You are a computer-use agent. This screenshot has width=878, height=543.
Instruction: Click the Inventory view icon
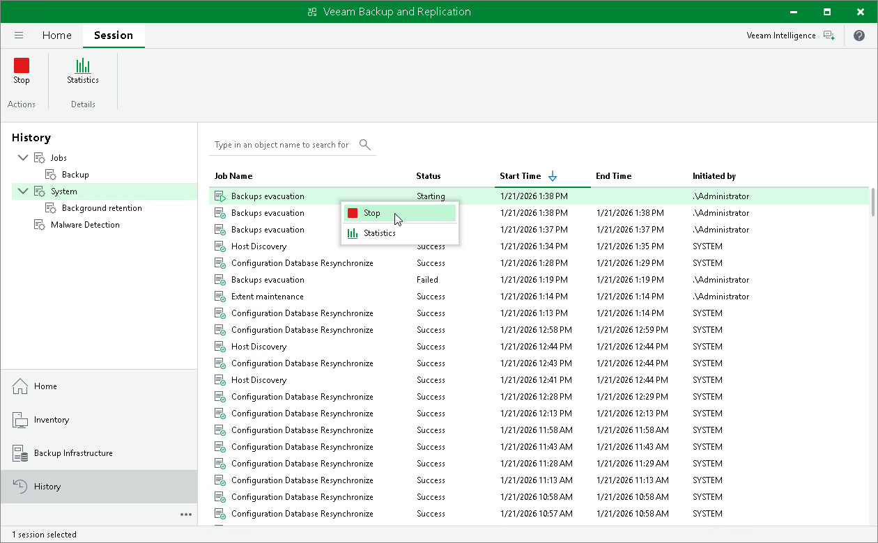tap(20, 420)
